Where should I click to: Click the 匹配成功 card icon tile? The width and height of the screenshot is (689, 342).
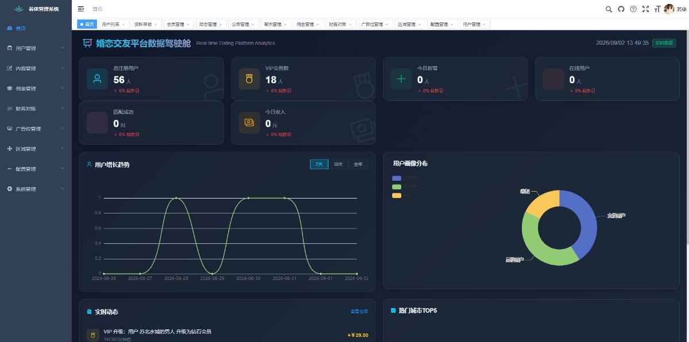click(x=97, y=123)
